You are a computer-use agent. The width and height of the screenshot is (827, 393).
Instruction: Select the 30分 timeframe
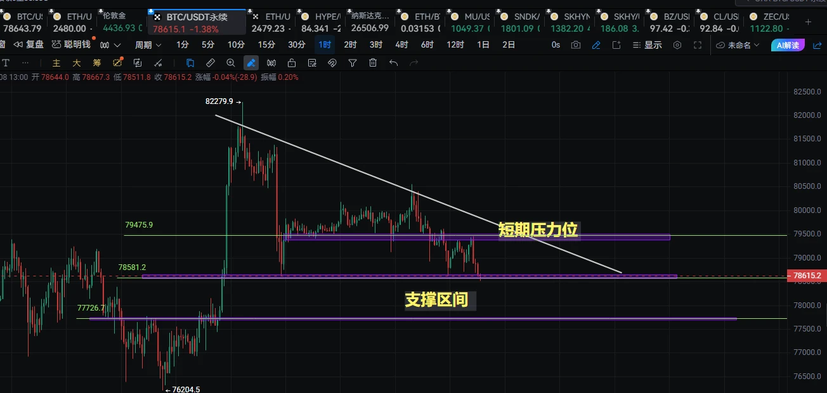[296, 45]
